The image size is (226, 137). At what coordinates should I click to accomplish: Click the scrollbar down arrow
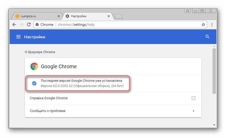[214, 125]
